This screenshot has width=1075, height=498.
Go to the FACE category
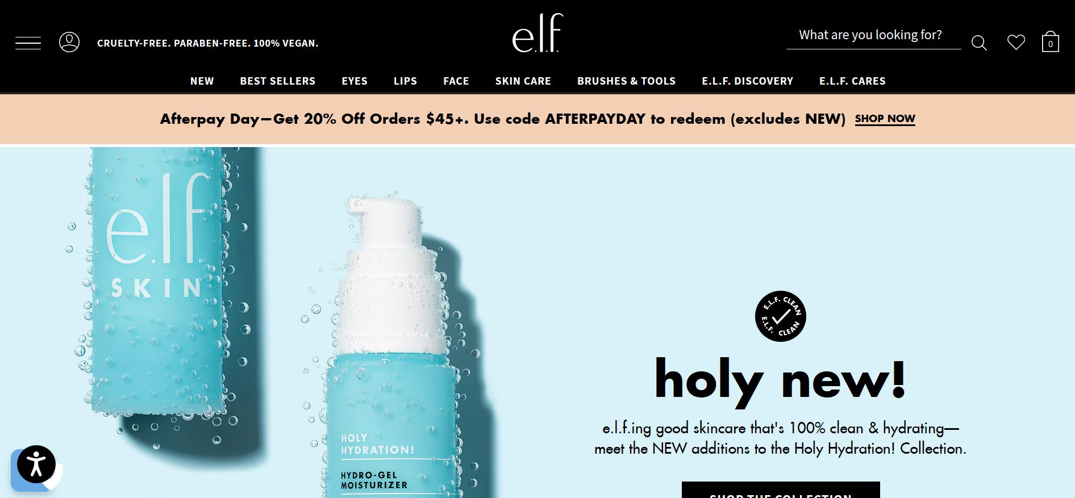click(x=456, y=81)
